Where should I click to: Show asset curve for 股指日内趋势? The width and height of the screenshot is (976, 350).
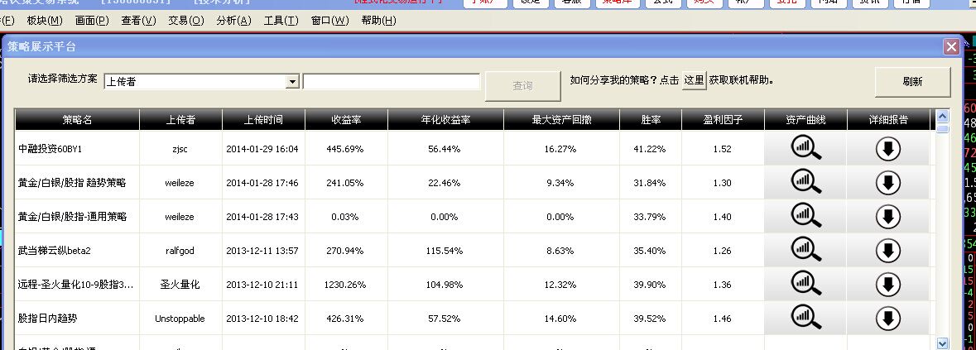pyautogui.click(x=805, y=318)
